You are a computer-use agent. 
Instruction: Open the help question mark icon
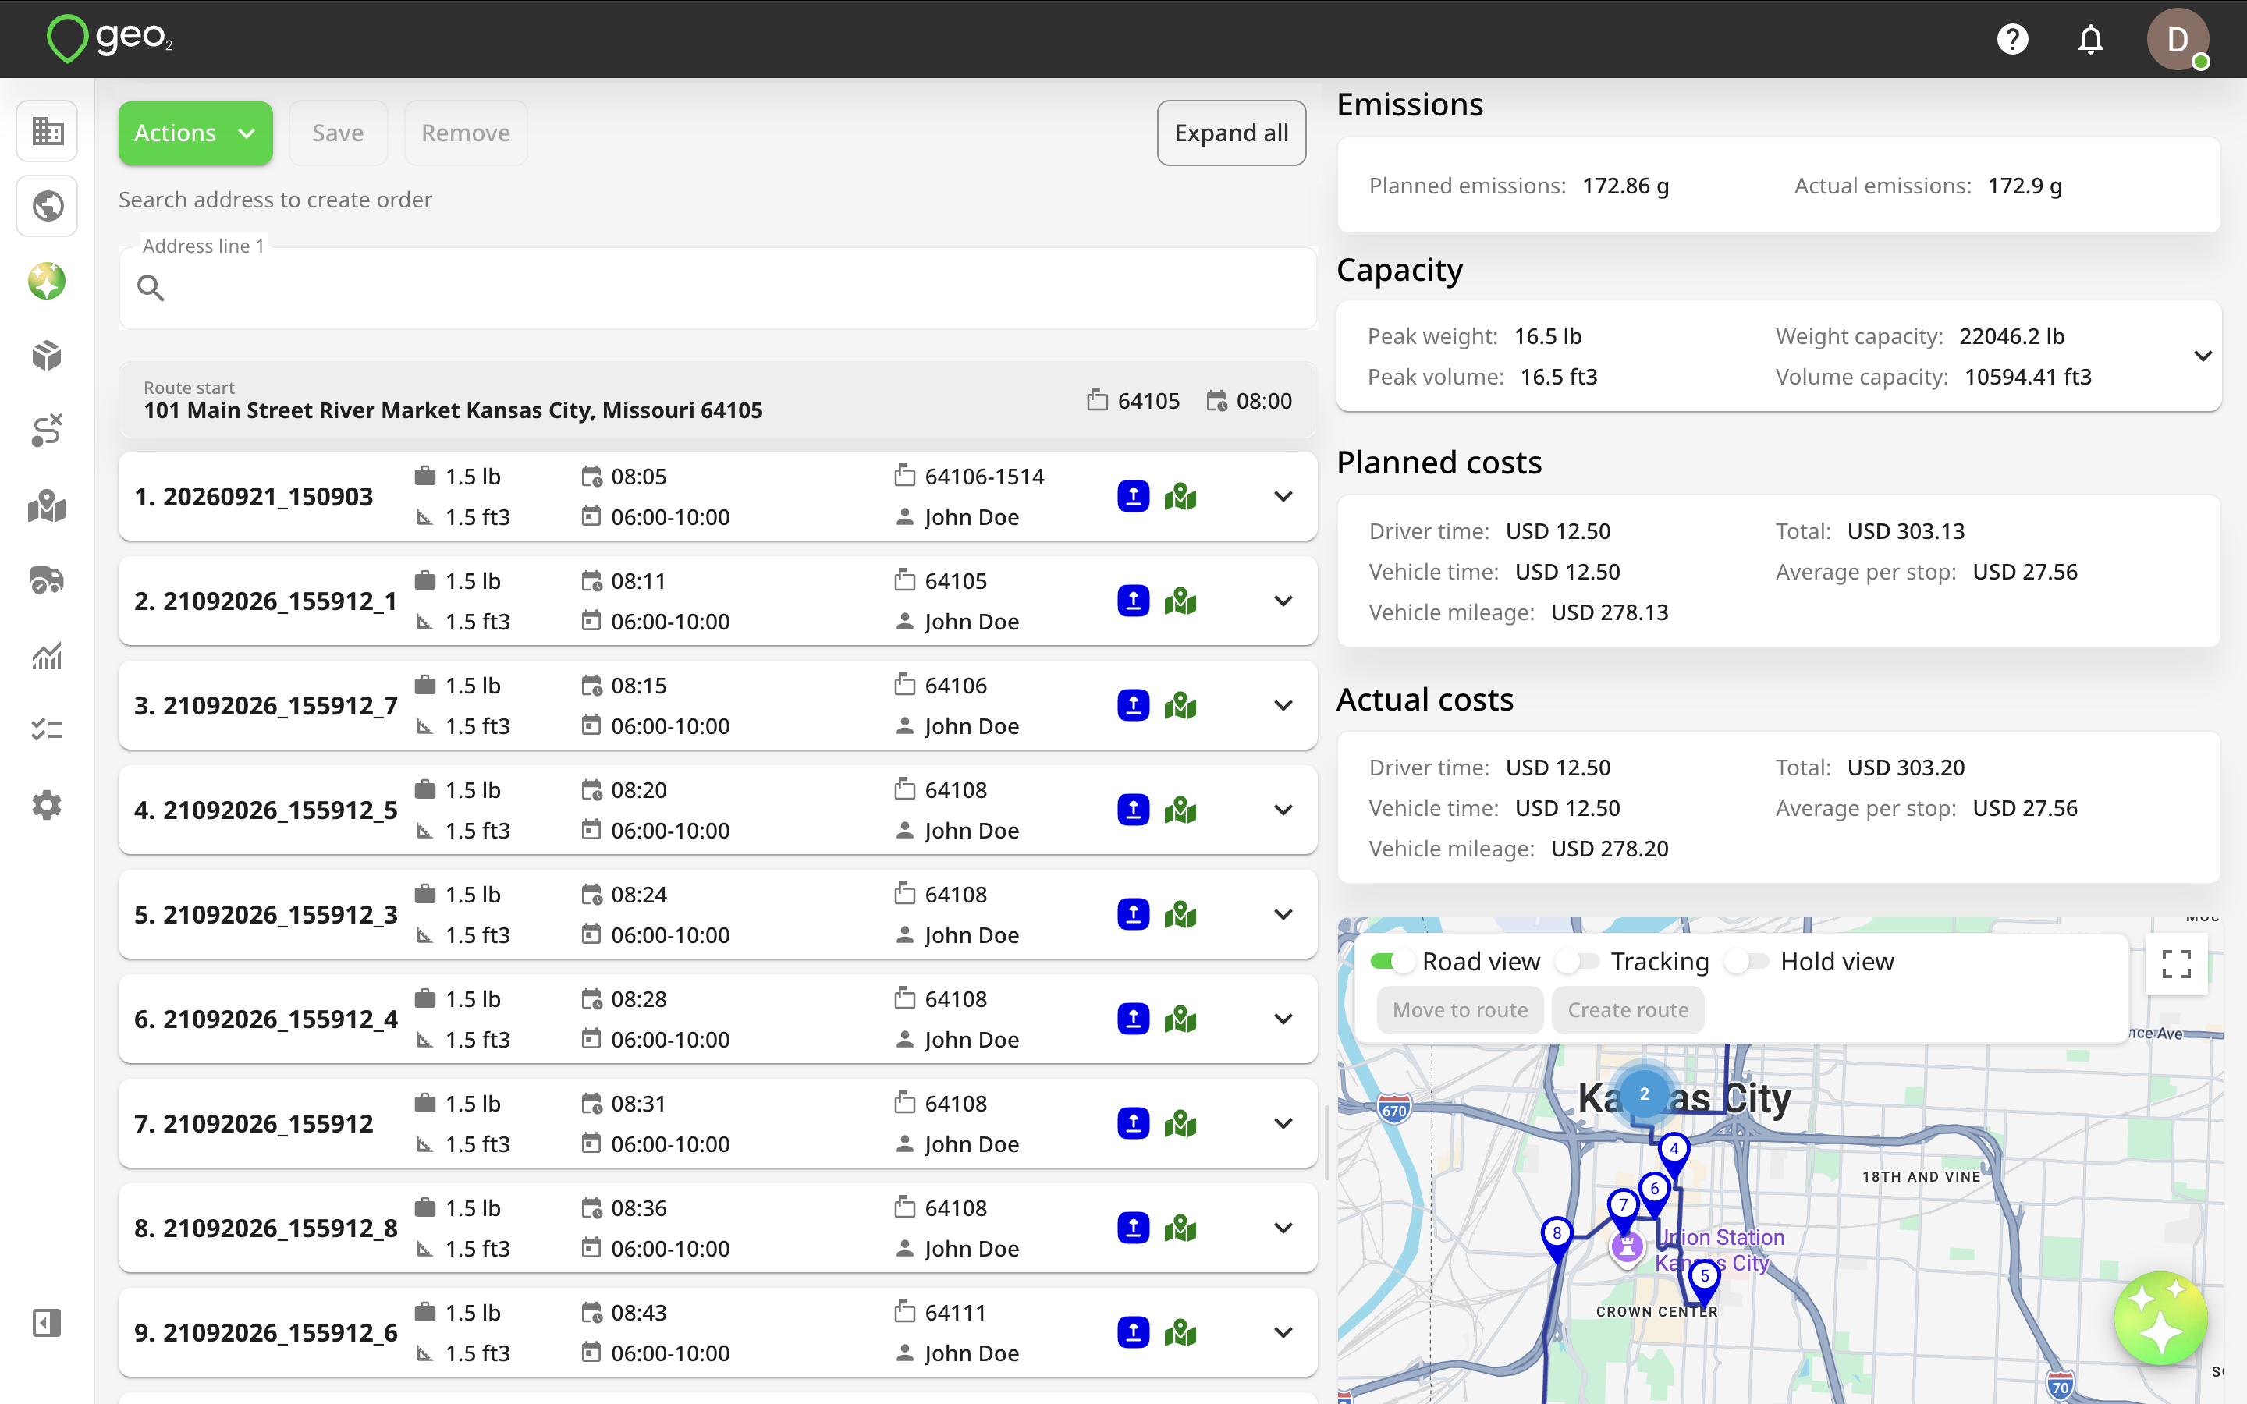point(2012,39)
